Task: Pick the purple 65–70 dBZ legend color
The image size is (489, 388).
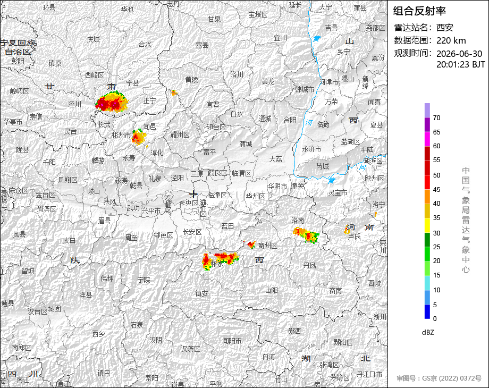Action: tap(427, 125)
